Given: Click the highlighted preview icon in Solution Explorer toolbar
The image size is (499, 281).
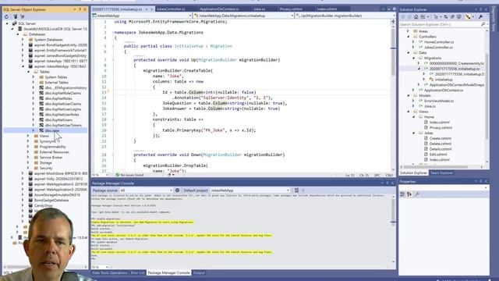Looking at the screenshot, I should pyautogui.click(x=468, y=17).
